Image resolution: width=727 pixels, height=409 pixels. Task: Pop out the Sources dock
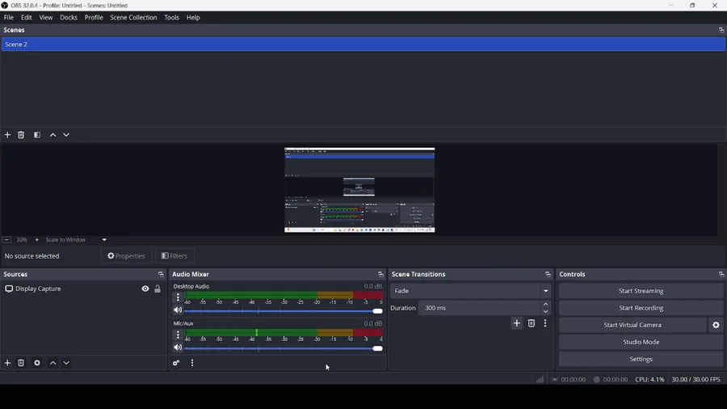pyautogui.click(x=161, y=275)
